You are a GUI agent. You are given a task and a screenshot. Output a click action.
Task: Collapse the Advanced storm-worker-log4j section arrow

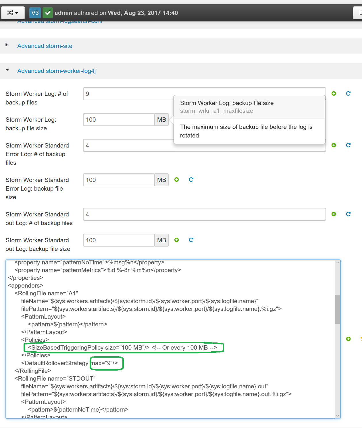7,70
